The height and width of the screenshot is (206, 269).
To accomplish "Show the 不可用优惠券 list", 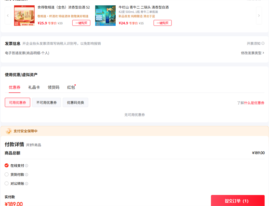I will point(46,102).
